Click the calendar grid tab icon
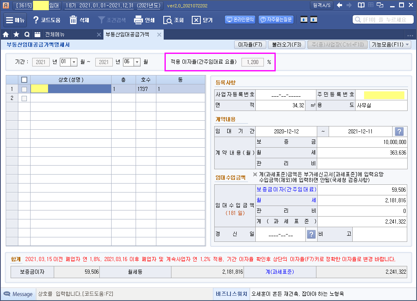This screenshot has height=301, width=417. pyautogui.click(x=37, y=34)
